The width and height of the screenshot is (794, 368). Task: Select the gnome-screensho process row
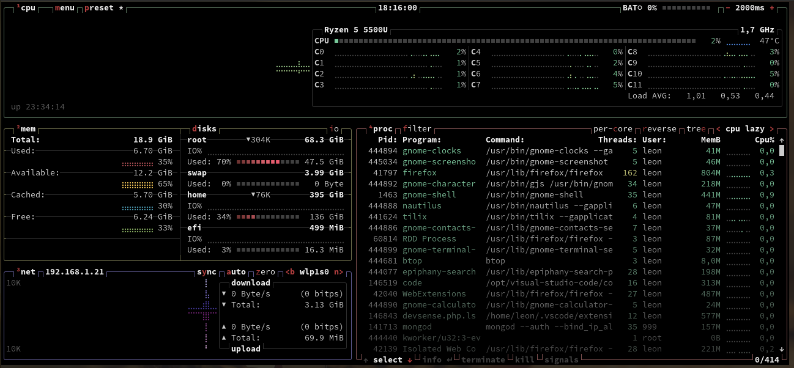click(x=572, y=162)
